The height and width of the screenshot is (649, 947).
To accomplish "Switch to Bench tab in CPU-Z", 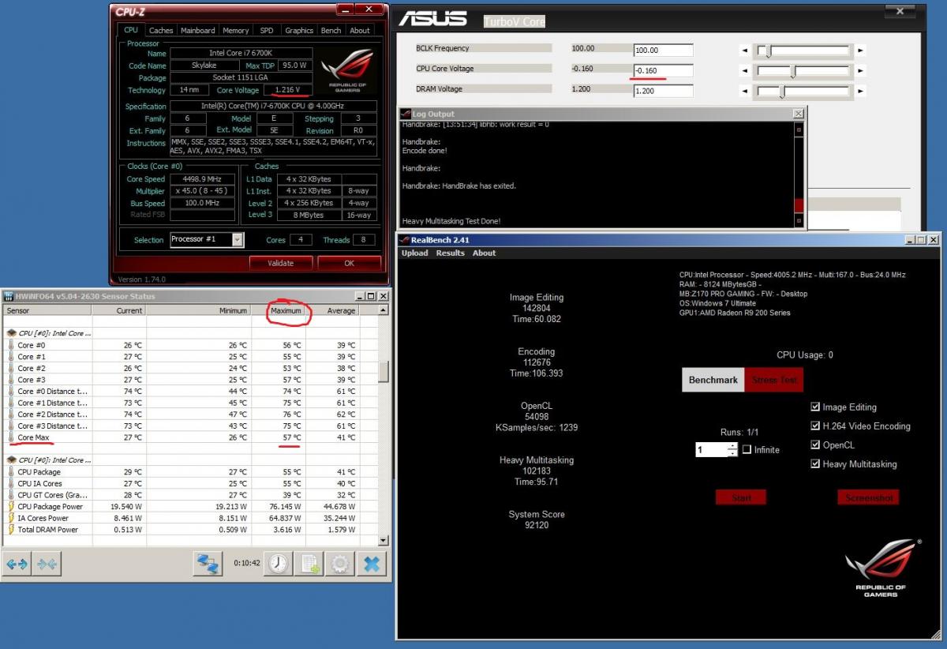I will (x=331, y=30).
